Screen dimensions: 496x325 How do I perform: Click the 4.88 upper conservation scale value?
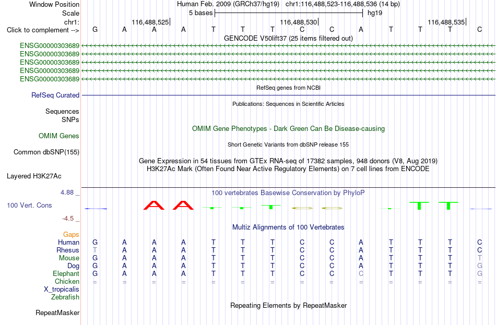coord(67,192)
